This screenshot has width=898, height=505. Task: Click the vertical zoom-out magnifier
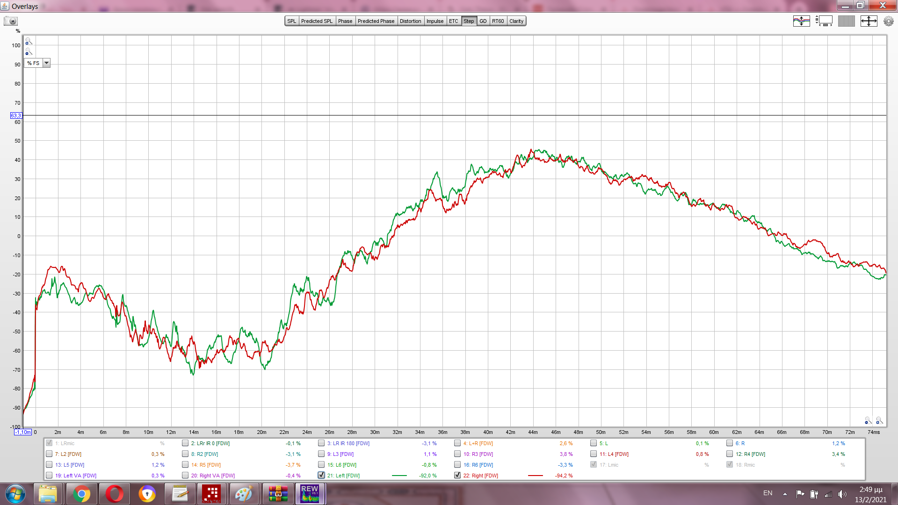point(29,52)
